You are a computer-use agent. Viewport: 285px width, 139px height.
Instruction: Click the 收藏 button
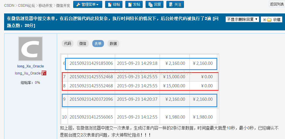(x=272, y=20)
